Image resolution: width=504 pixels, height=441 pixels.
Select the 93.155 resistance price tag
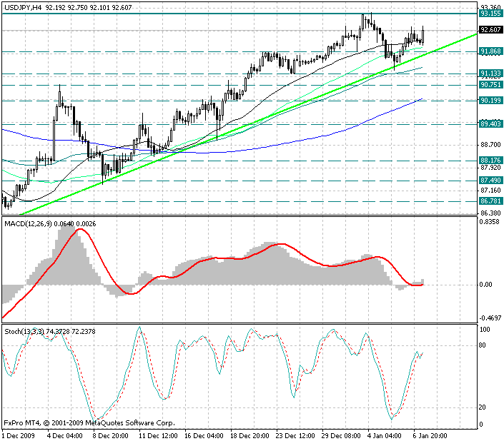490,14
